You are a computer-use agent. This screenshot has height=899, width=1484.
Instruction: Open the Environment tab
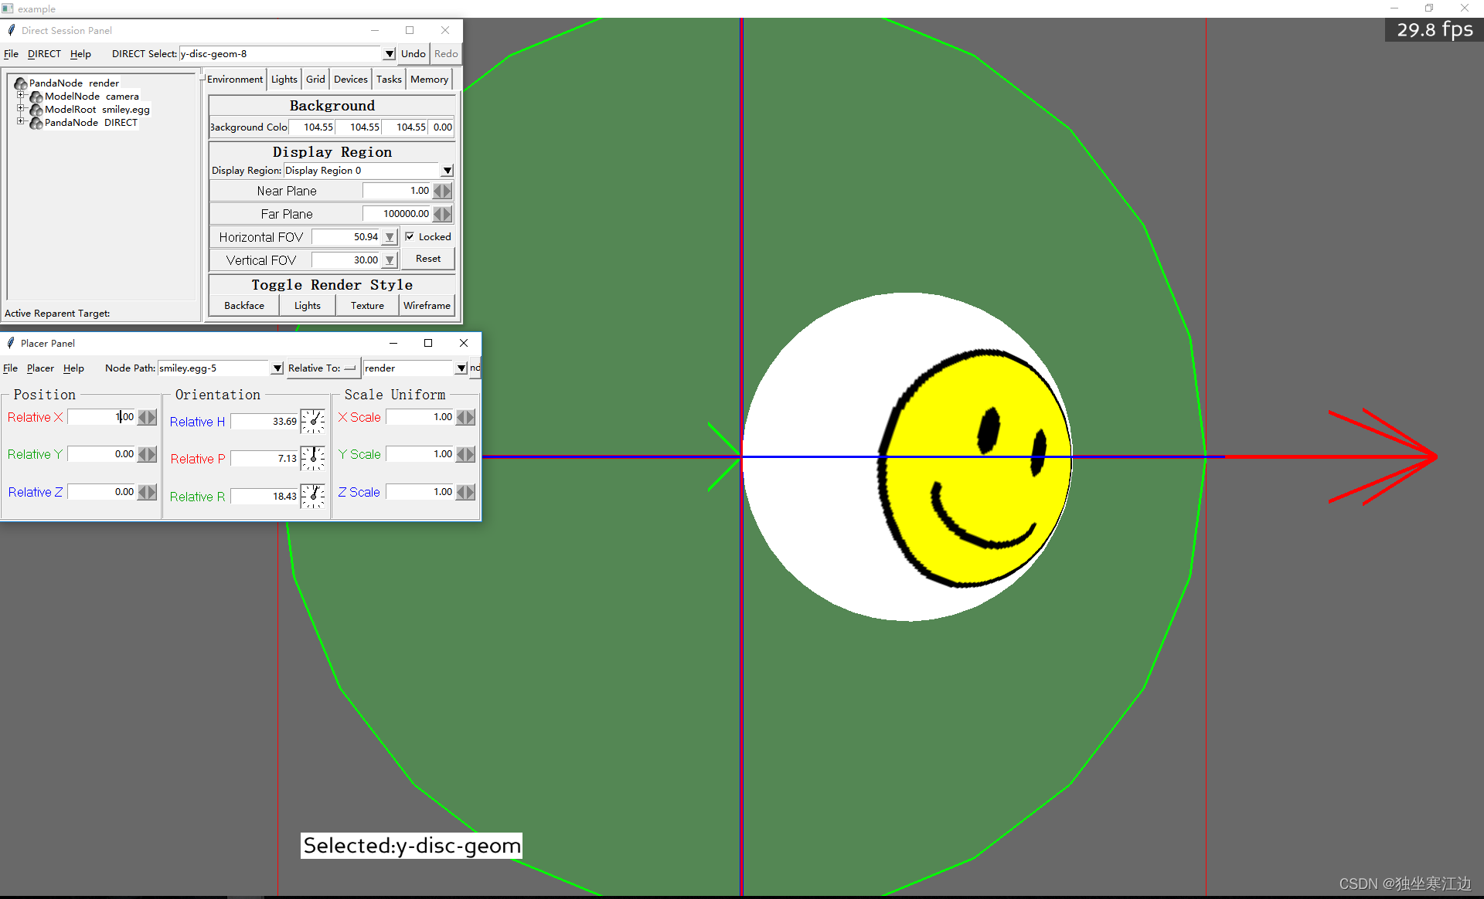pos(235,80)
